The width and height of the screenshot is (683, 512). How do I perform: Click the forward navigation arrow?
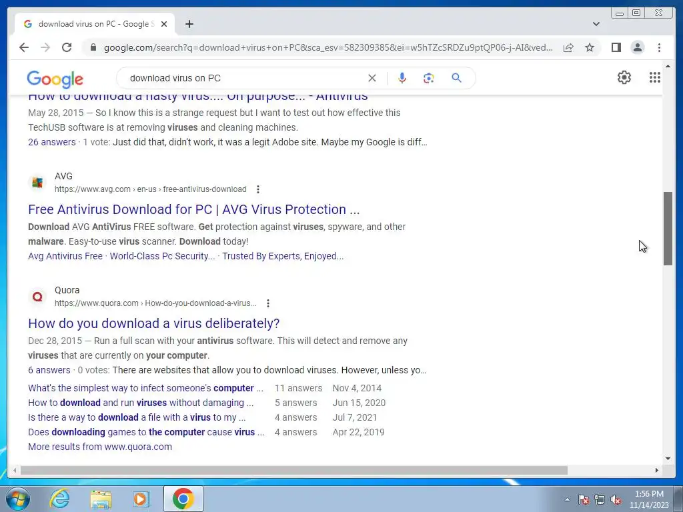point(45,47)
